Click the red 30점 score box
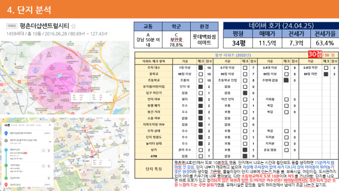 (x=315, y=54)
